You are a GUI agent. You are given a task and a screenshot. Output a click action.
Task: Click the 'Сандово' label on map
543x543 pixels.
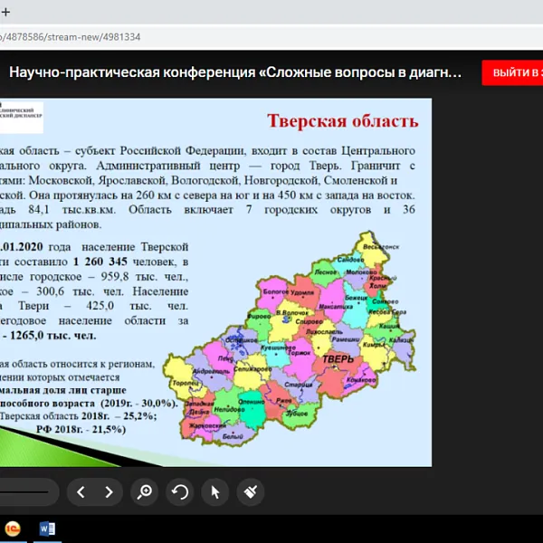[x=350, y=260]
